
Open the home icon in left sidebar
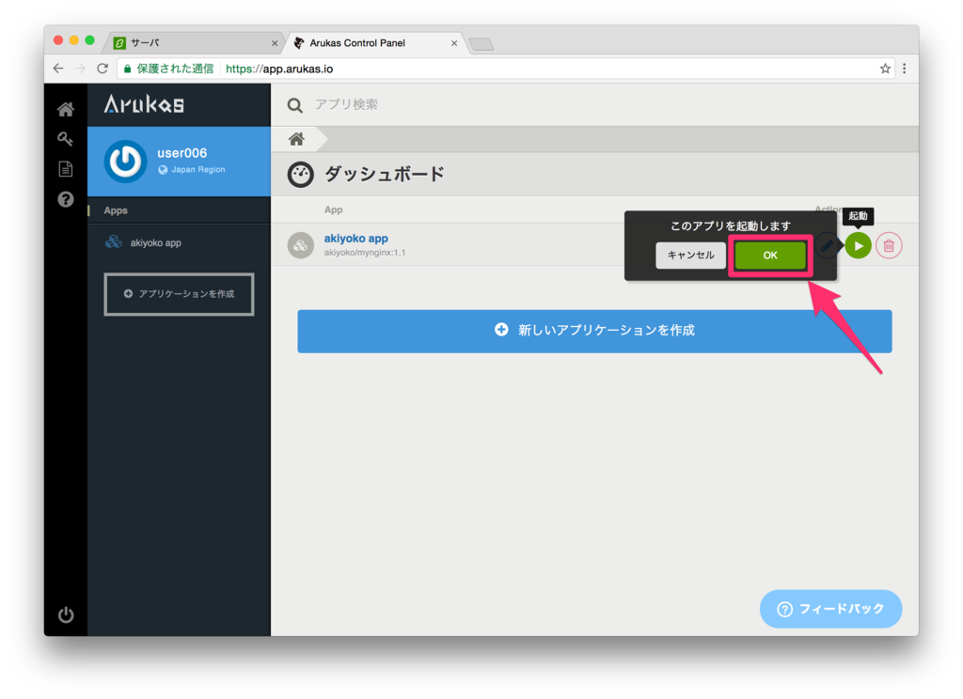coord(66,109)
